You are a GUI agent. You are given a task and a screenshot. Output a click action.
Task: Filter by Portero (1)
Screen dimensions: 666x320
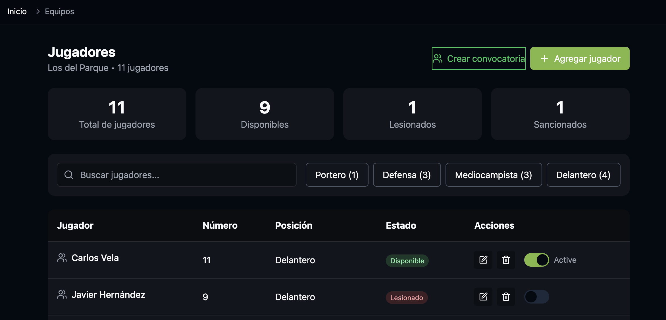(337, 175)
